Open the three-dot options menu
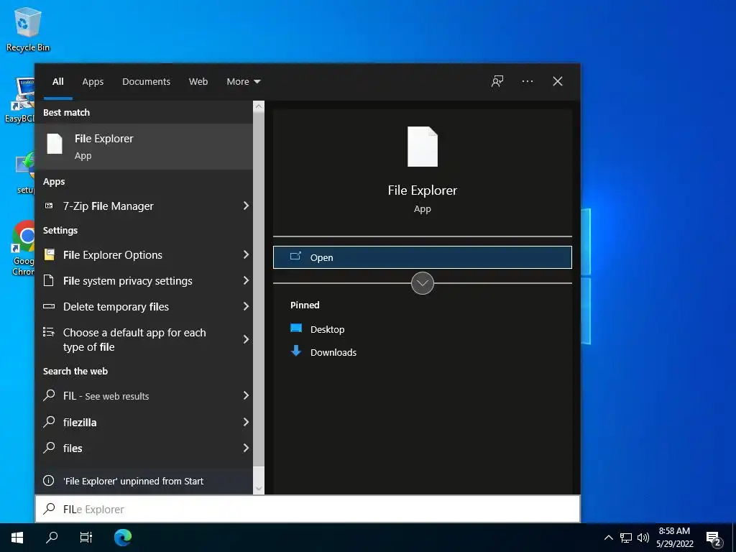 pyautogui.click(x=528, y=81)
